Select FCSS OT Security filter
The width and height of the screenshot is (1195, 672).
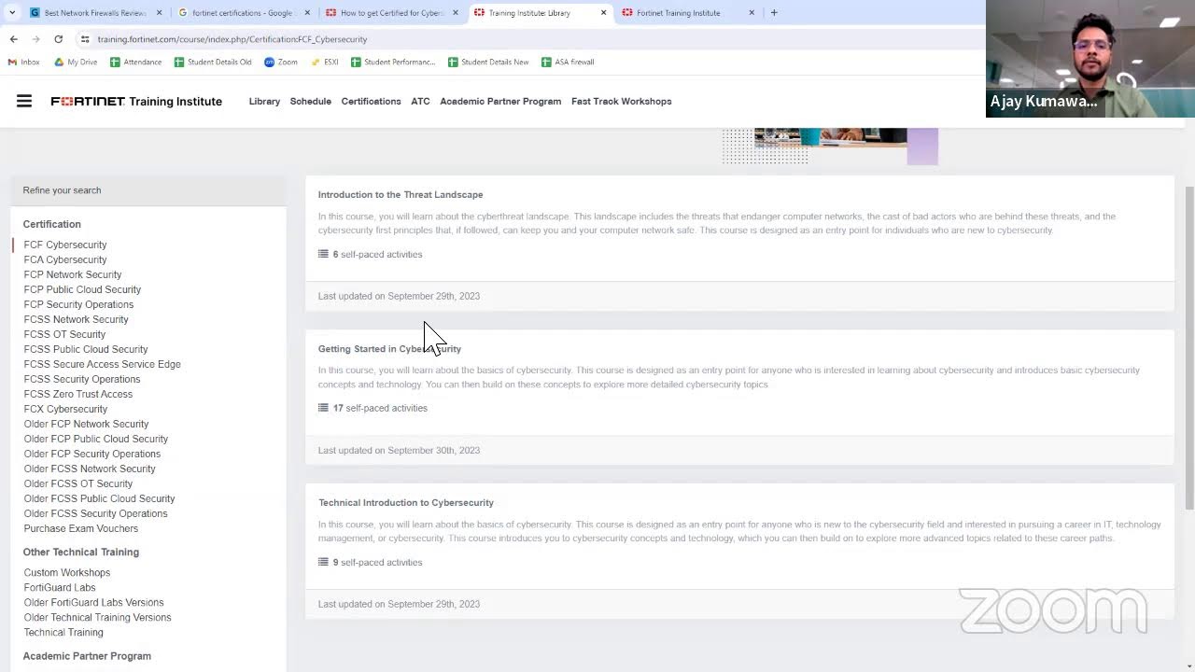[x=64, y=334]
